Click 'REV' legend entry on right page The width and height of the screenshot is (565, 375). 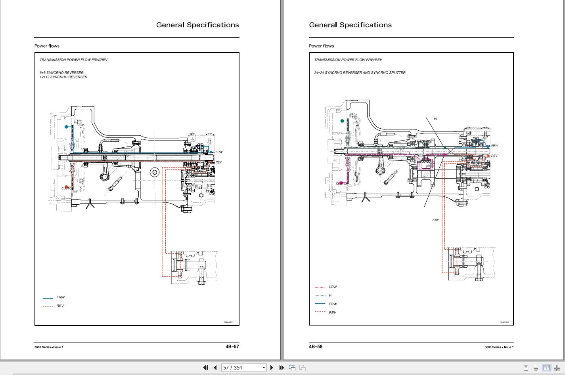pos(332,313)
